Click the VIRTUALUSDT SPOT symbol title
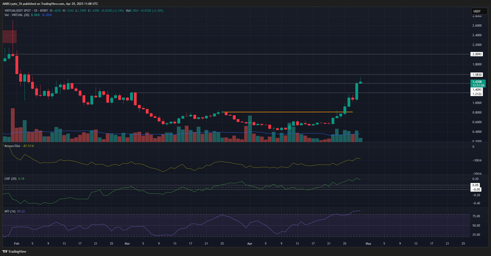Viewport: 491px width, 256px height. [18, 11]
